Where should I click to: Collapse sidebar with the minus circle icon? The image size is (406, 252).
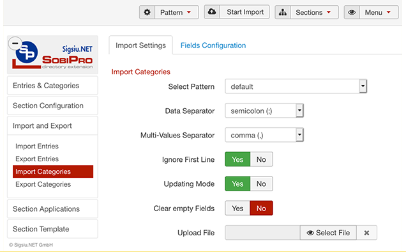(15, 43)
